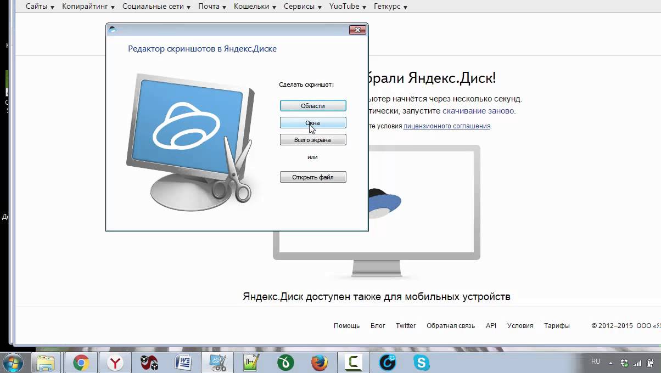661x373 pixels.
Task: Open the Windows Start menu
Action: coord(13,363)
